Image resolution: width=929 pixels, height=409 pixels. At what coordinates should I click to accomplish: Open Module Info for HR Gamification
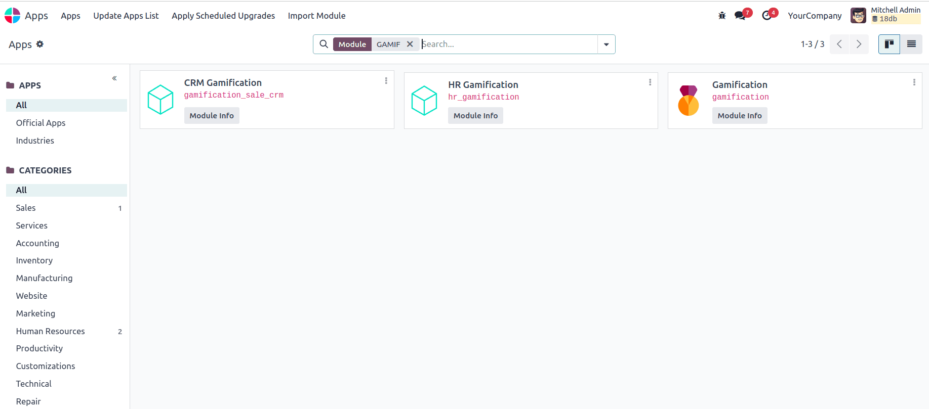[475, 116]
